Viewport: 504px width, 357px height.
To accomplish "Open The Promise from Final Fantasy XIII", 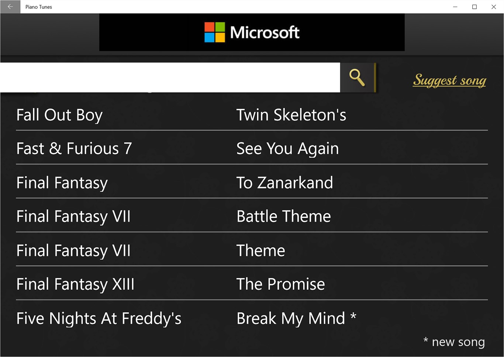I will point(280,284).
